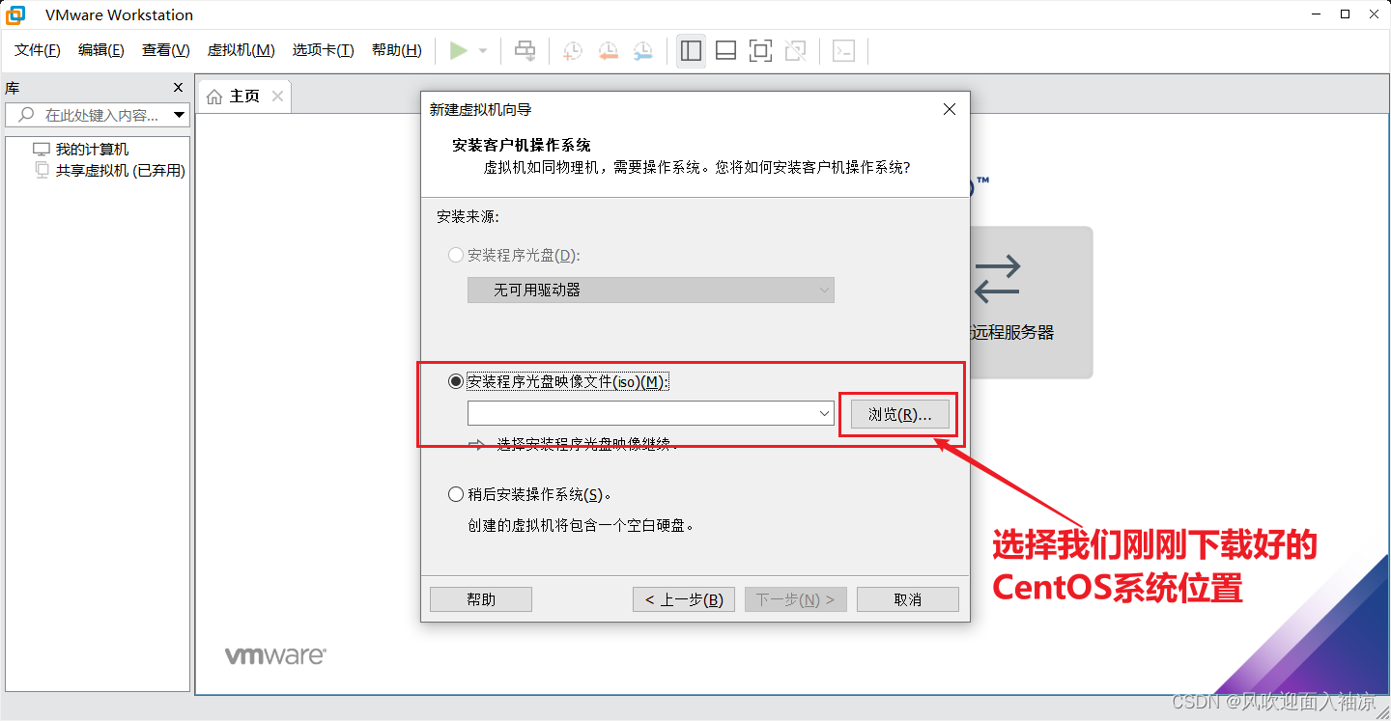The width and height of the screenshot is (1391, 721).
Task: Click the < 上一步(B) button
Action: coord(684,599)
